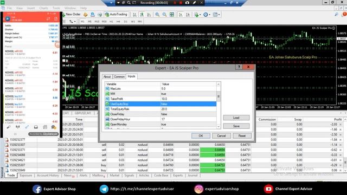Toggle chart auto scroll icon
The width and height of the screenshot is (347, 195).
point(181,15)
